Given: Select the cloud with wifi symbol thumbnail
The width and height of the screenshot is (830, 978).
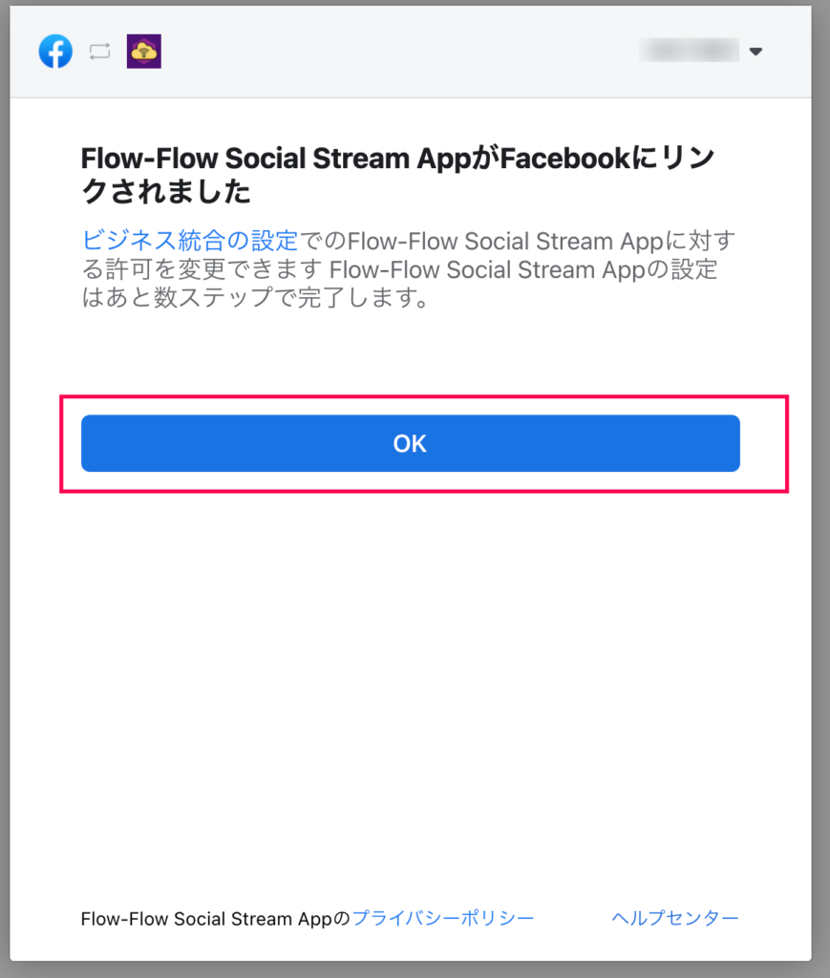Looking at the screenshot, I should tap(144, 52).
